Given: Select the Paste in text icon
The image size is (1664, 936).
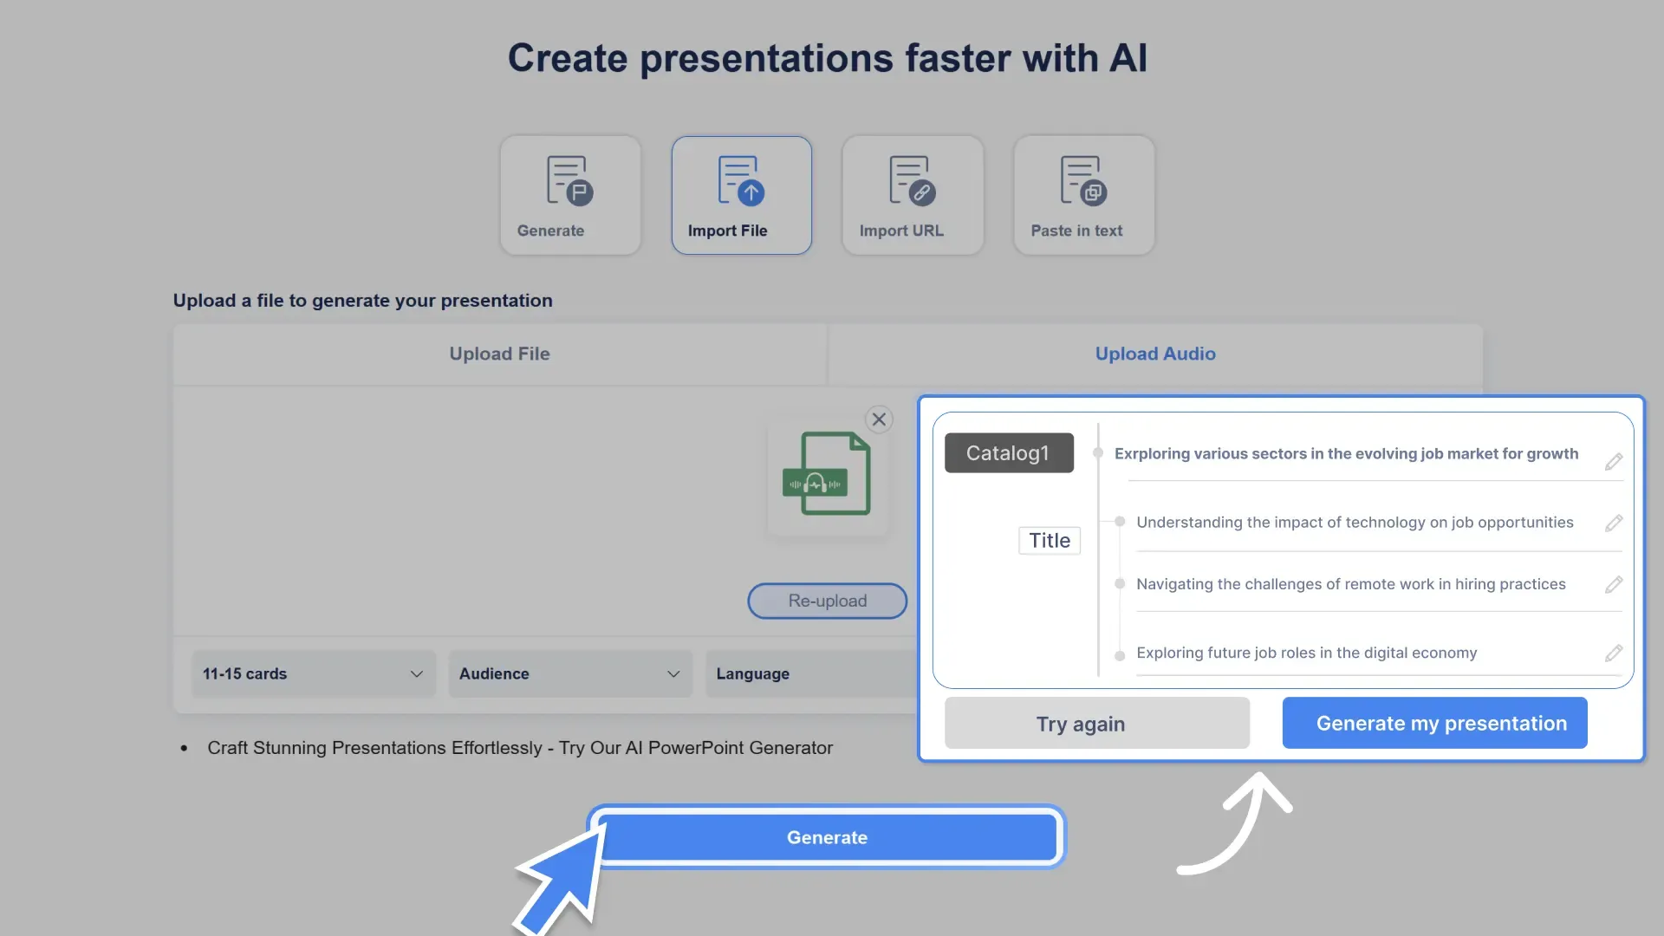Looking at the screenshot, I should point(1082,181).
